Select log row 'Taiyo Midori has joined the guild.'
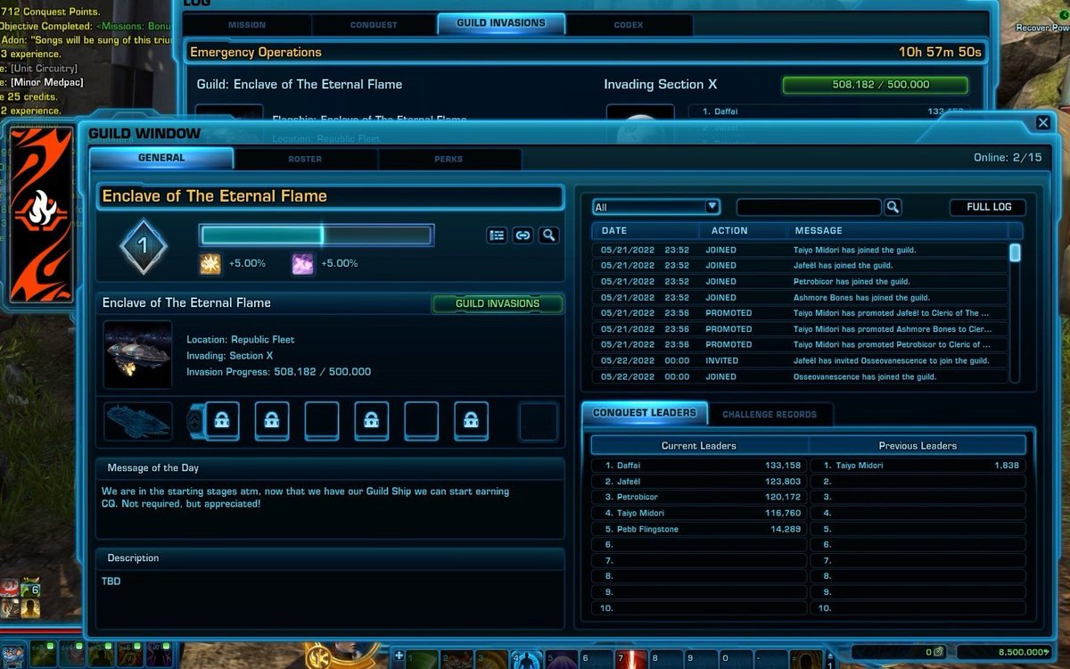Screen dimensions: 1070x669 [x=801, y=250]
